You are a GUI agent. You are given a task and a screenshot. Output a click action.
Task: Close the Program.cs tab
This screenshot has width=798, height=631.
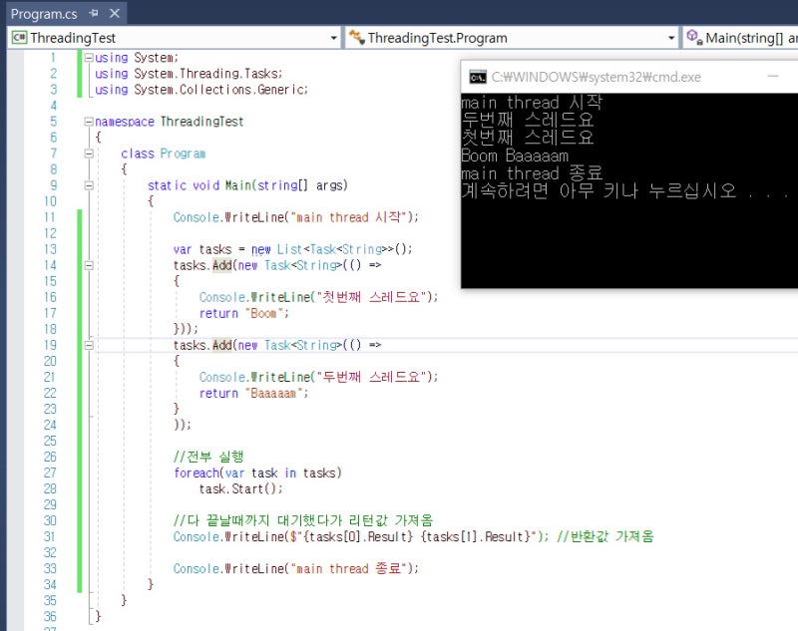(x=113, y=14)
